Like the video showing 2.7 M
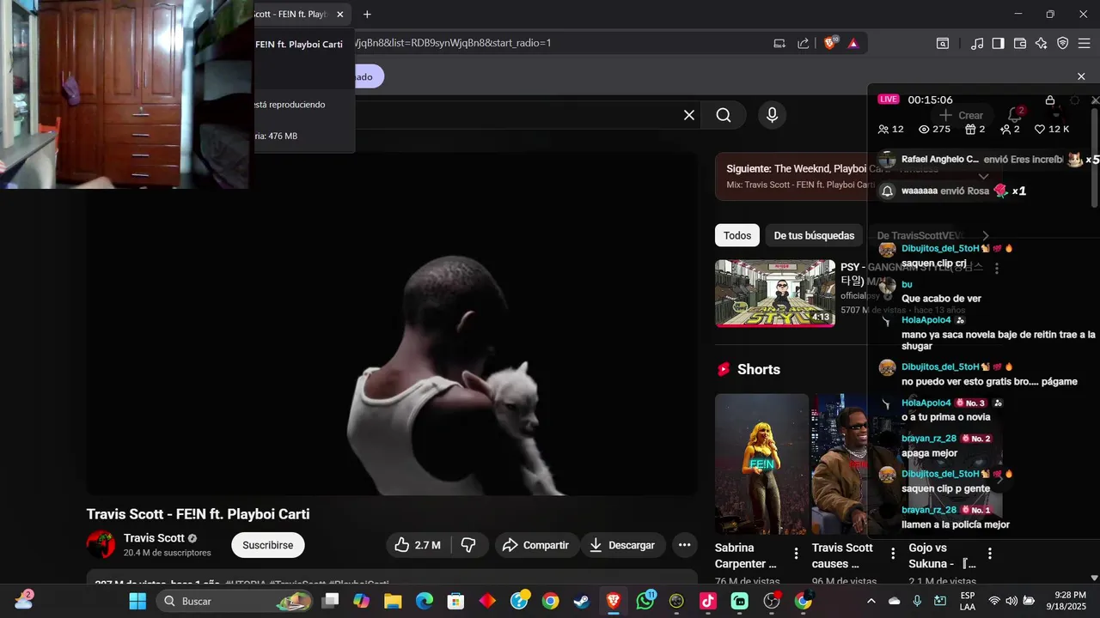 [x=418, y=545]
